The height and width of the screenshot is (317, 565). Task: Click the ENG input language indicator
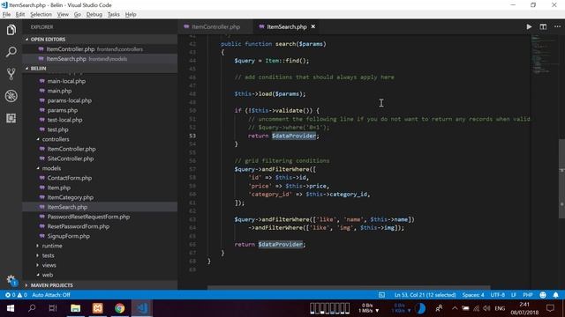tap(500, 308)
